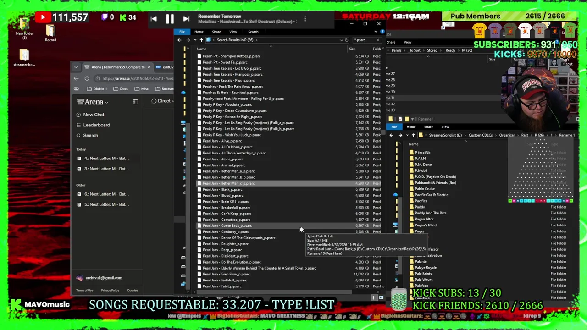
Task: Toggle Arena sidebar panel icon
Action: click(x=135, y=102)
